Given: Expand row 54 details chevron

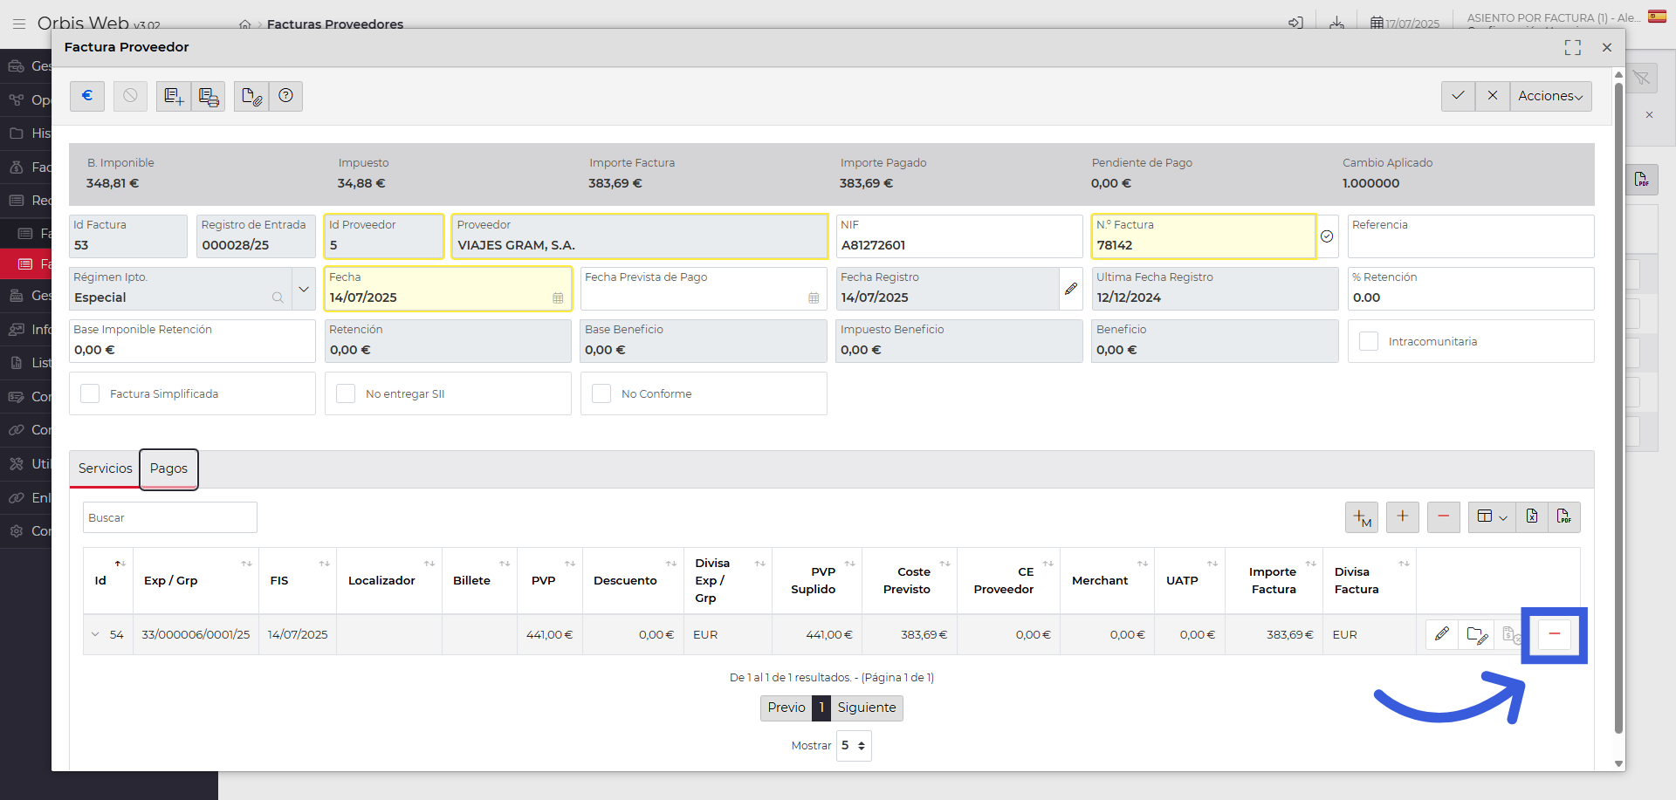Looking at the screenshot, I should pyautogui.click(x=95, y=635).
